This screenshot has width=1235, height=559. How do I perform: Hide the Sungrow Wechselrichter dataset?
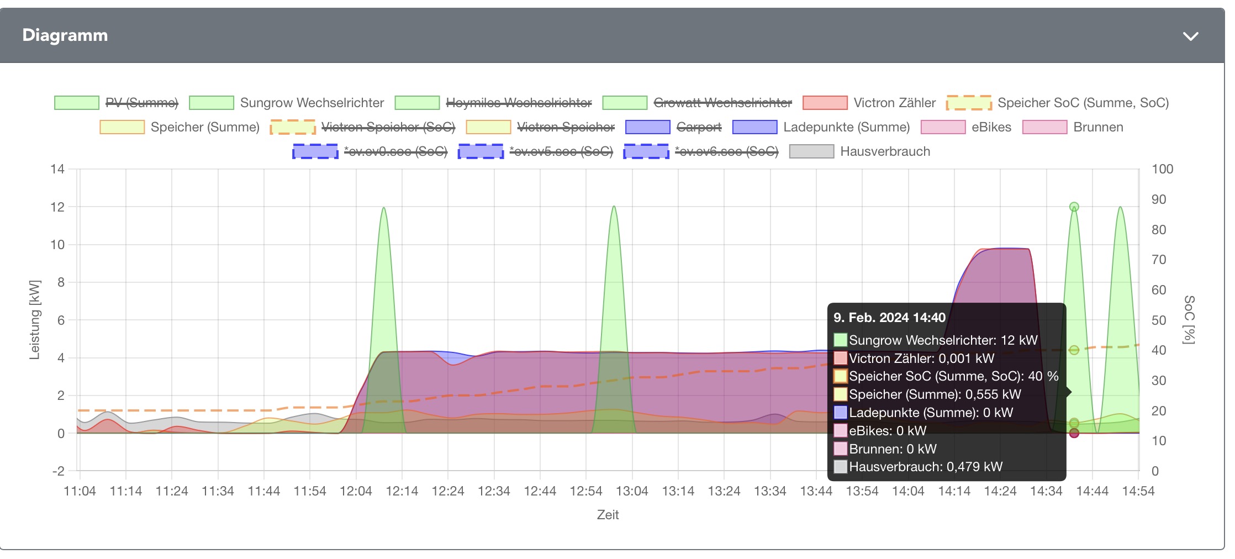(x=312, y=103)
